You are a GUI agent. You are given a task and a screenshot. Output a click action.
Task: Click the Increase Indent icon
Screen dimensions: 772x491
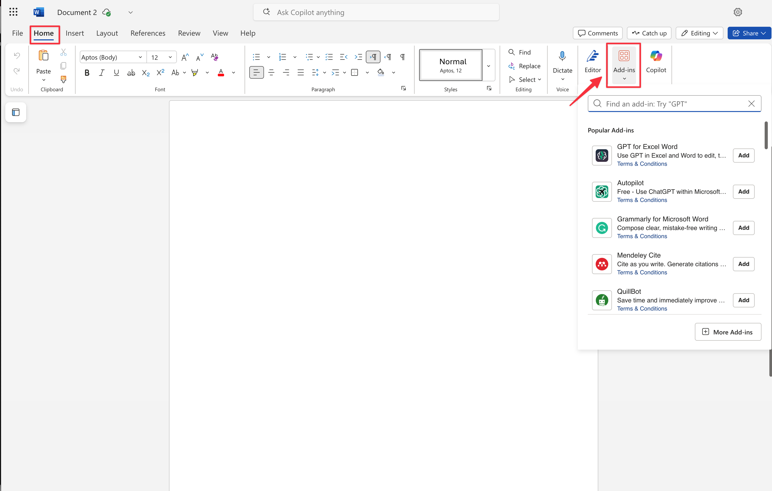358,57
